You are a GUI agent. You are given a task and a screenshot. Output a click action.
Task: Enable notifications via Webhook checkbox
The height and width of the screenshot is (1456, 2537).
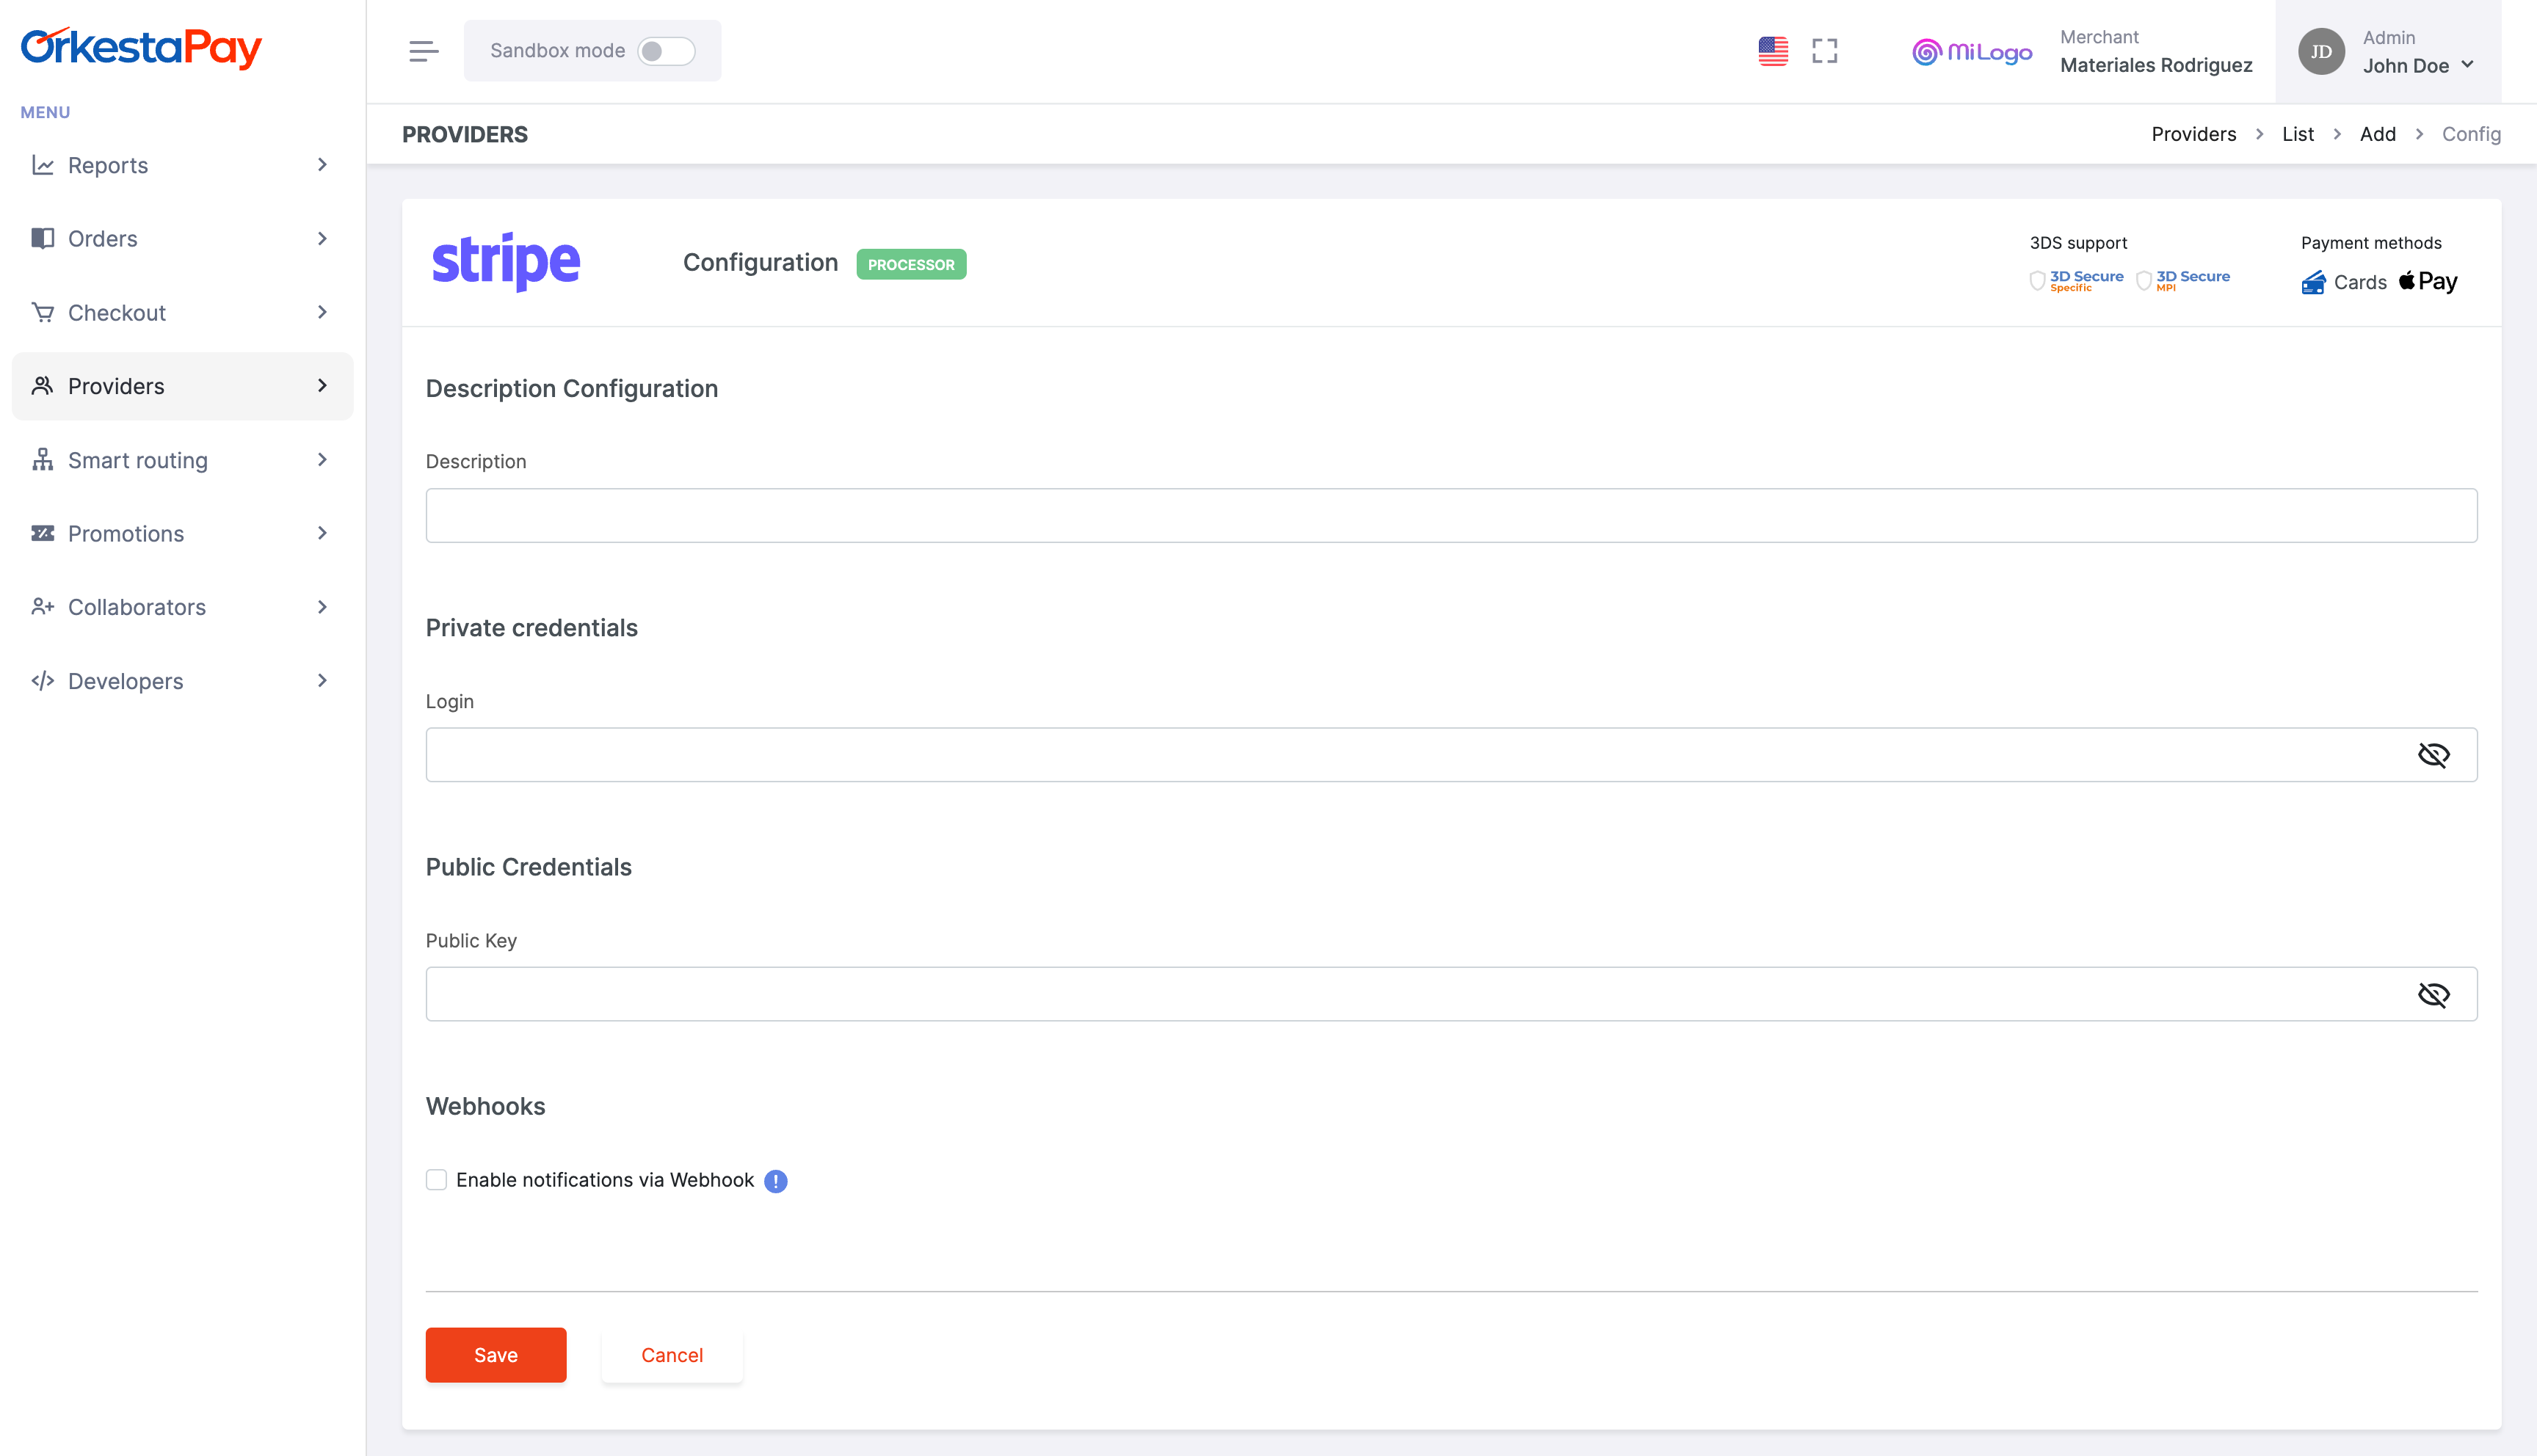coord(436,1180)
